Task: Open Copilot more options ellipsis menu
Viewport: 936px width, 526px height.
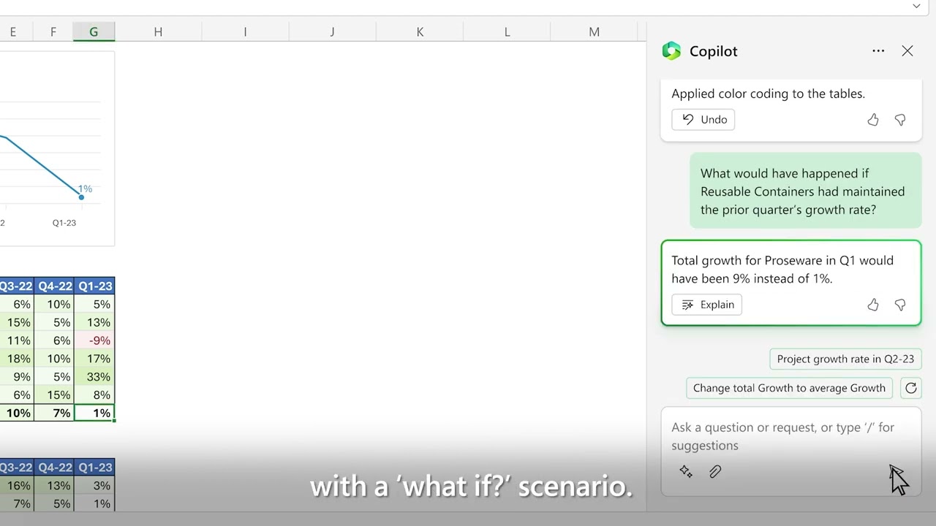Action: click(878, 51)
